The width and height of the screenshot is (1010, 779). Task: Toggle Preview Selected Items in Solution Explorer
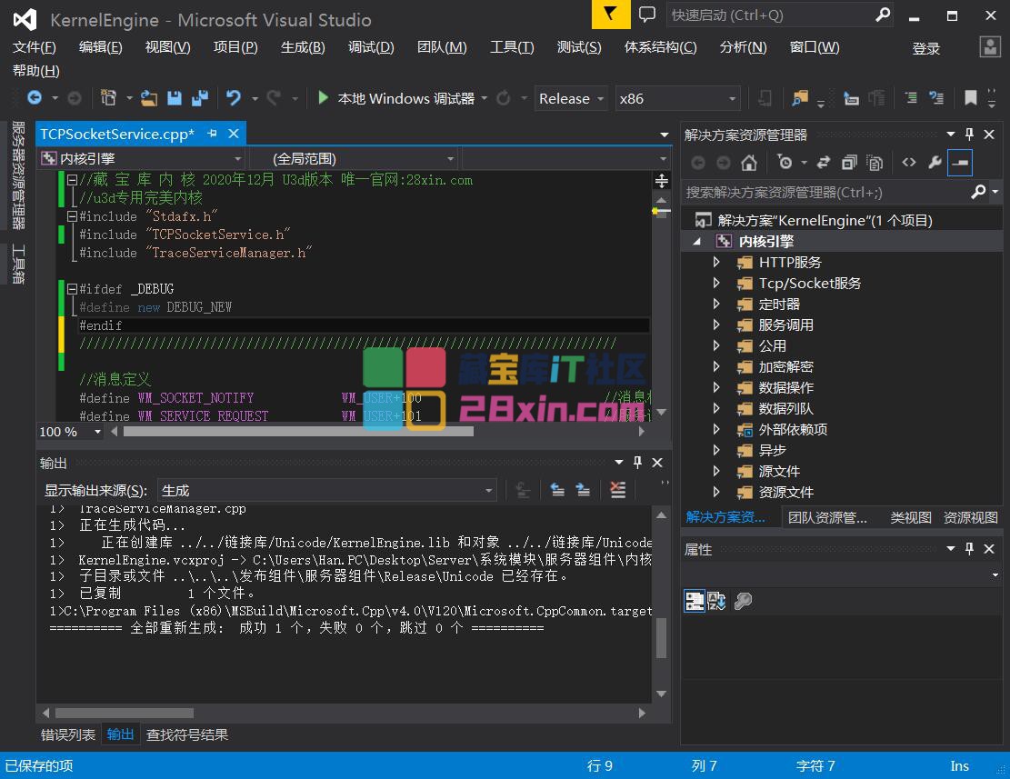pos(960,163)
